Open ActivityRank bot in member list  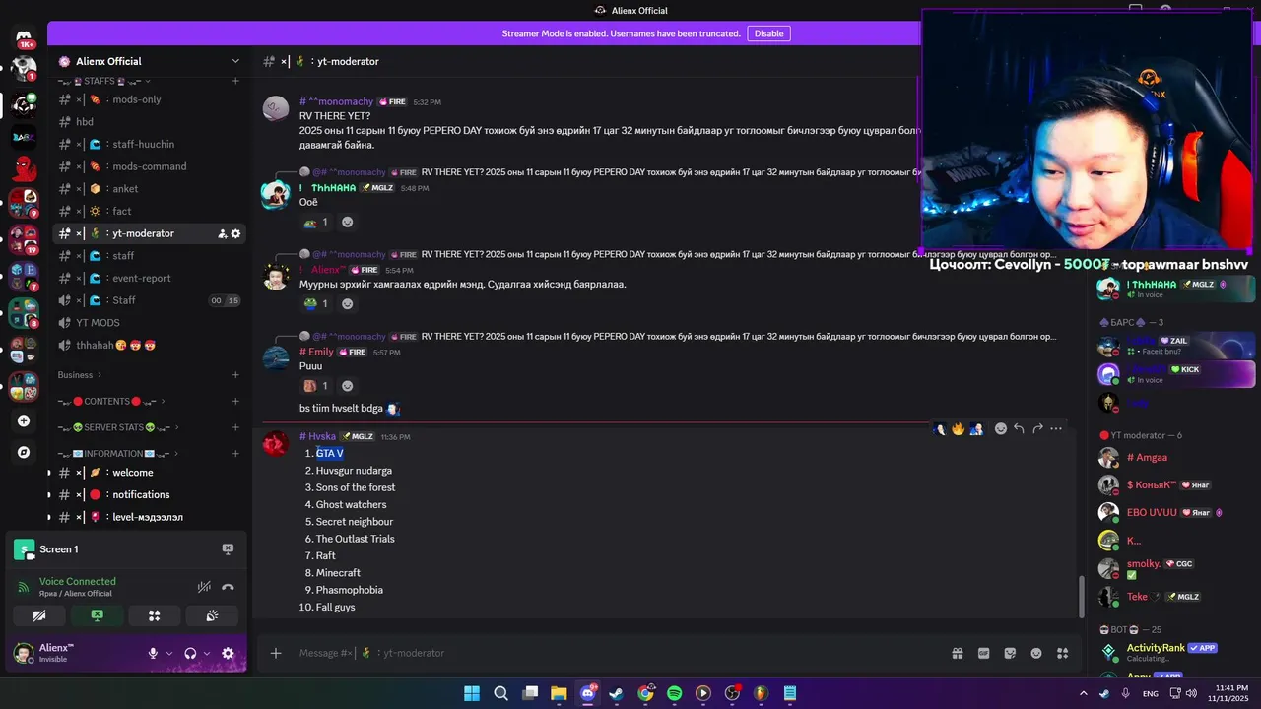1176,653
